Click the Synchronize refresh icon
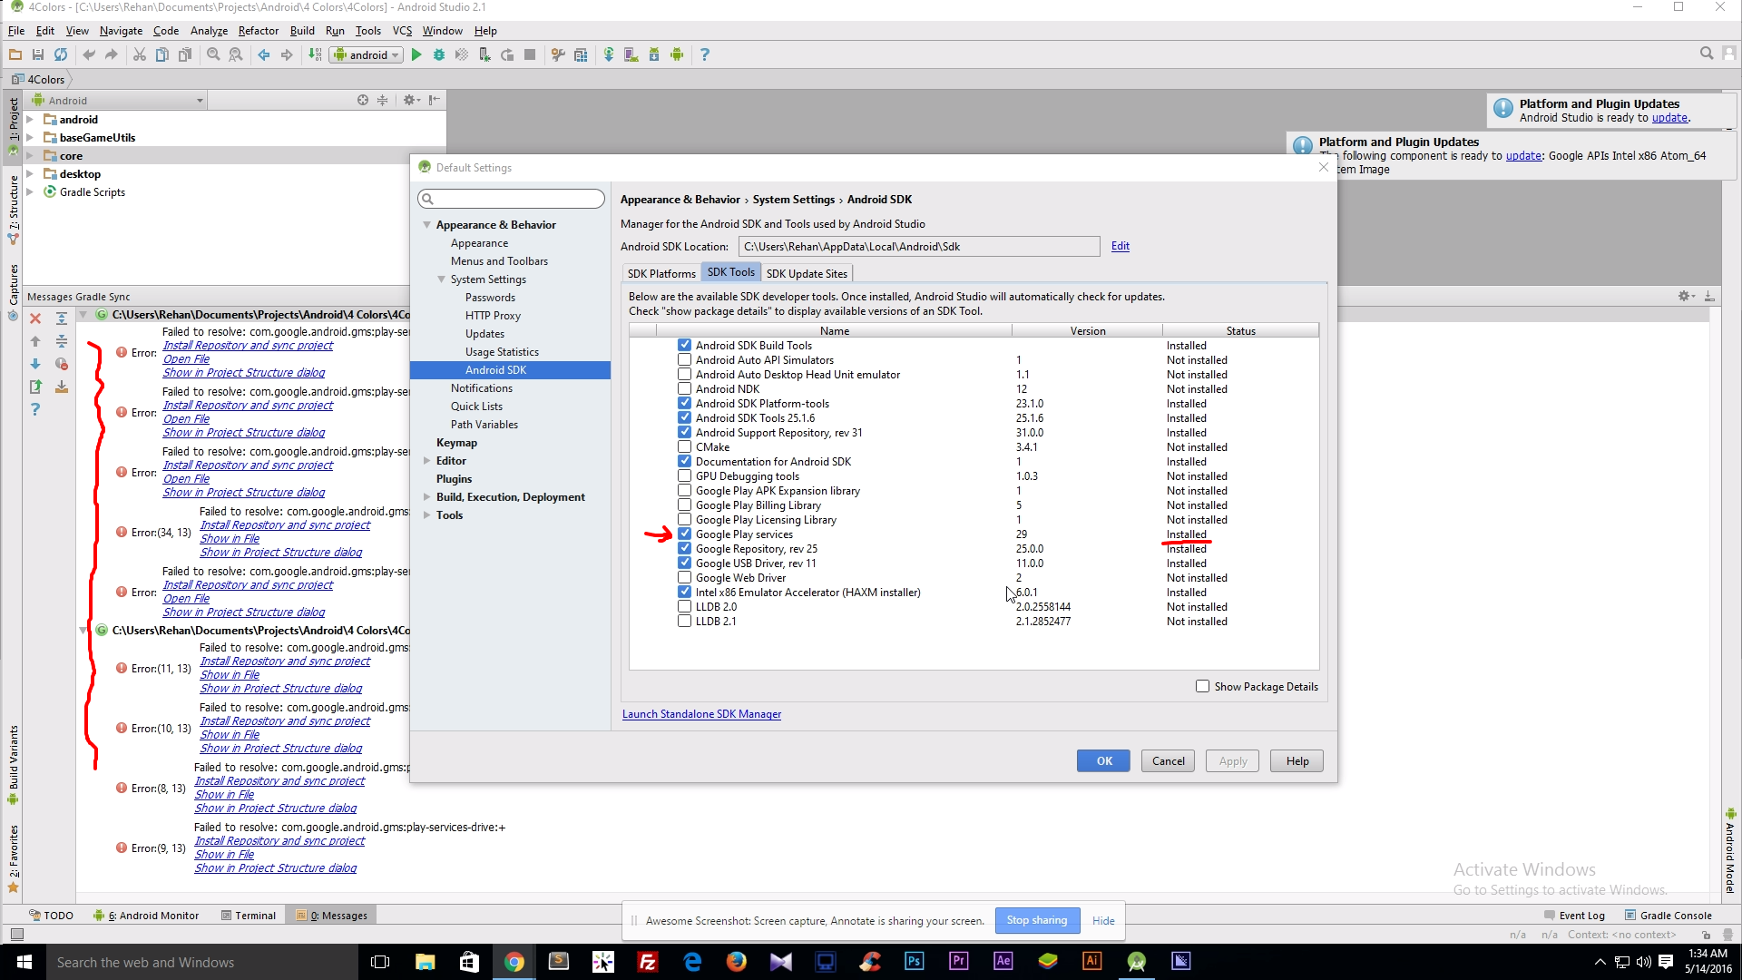Viewport: 1742px width, 980px height. coord(61,54)
